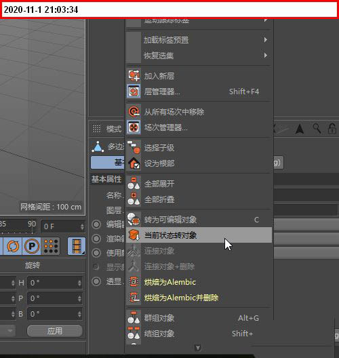Click the B rotation stepper arrows

pyautogui.click(x=79, y=314)
